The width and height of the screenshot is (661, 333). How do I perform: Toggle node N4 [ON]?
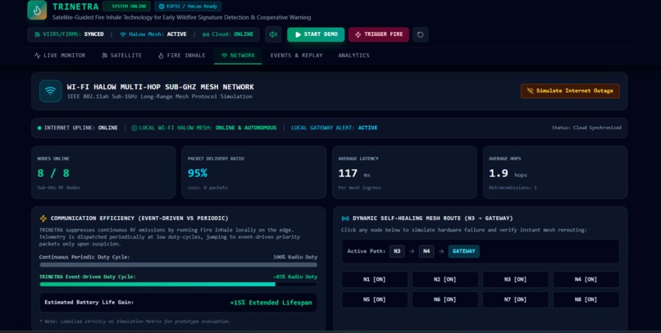pyautogui.click(x=586, y=280)
